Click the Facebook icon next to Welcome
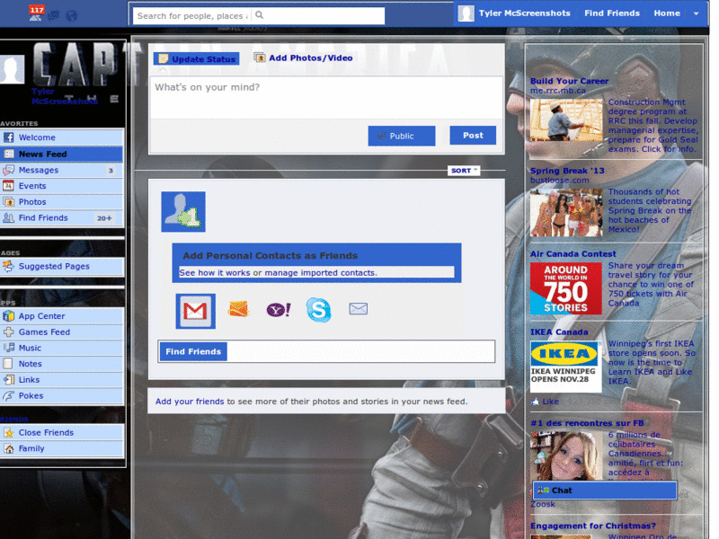This screenshot has height=539, width=719. pos(8,137)
